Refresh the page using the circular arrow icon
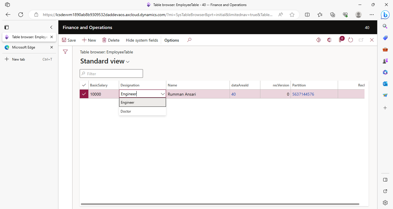393x209 pixels. click(350, 40)
